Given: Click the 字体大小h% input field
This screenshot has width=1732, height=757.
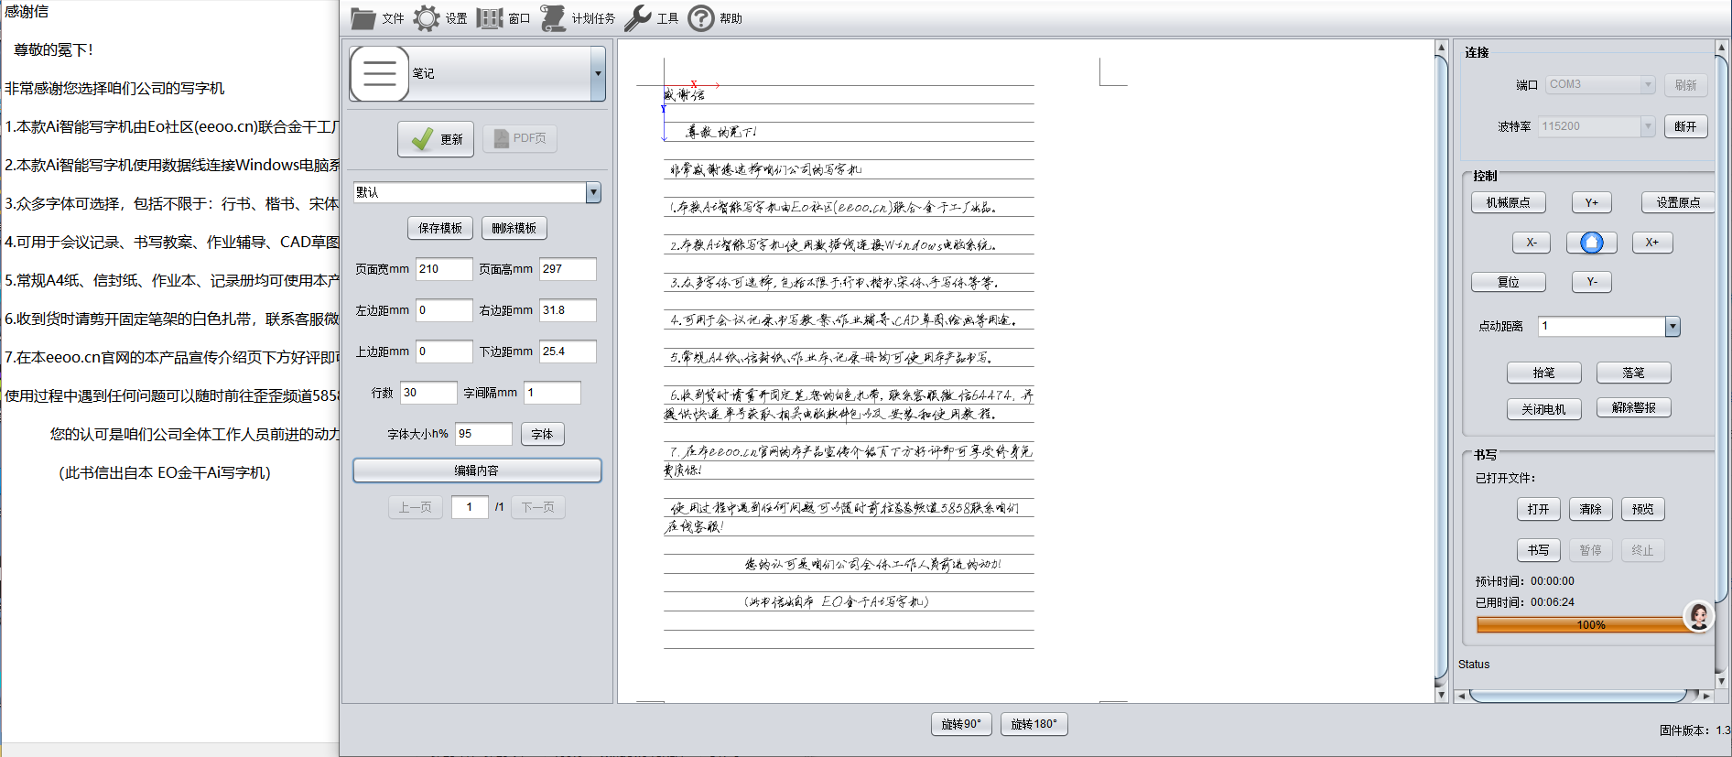Looking at the screenshot, I should coord(483,434).
